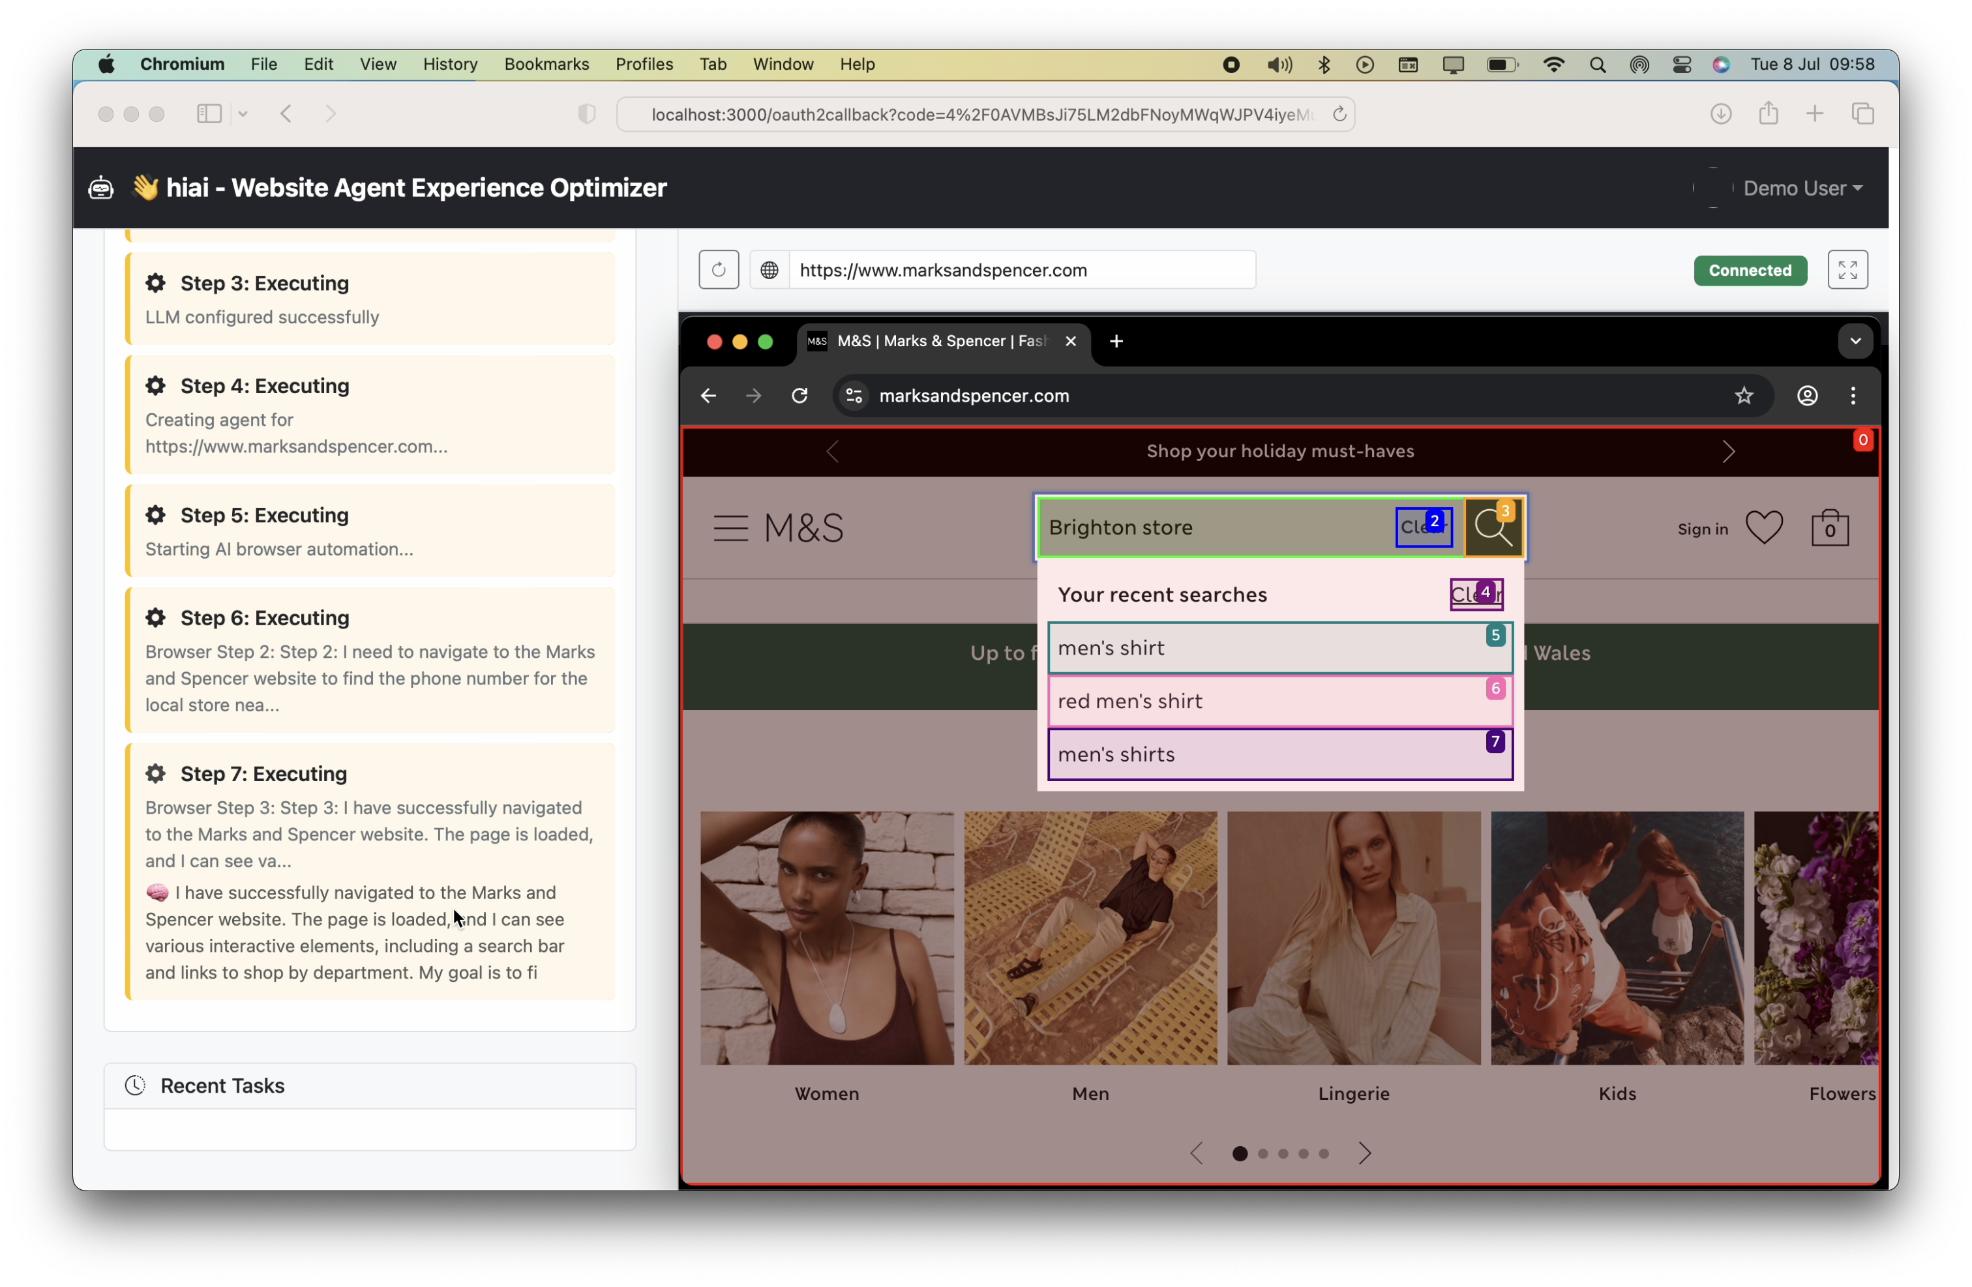
Task: Refresh the agent preview with circular arrow icon
Action: [719, 269]
